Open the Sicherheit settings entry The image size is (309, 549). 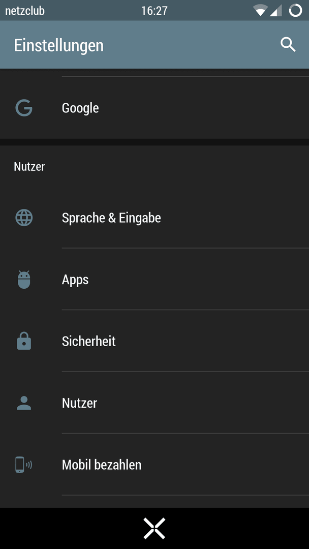pyautogui.click(x=154, y=341)
